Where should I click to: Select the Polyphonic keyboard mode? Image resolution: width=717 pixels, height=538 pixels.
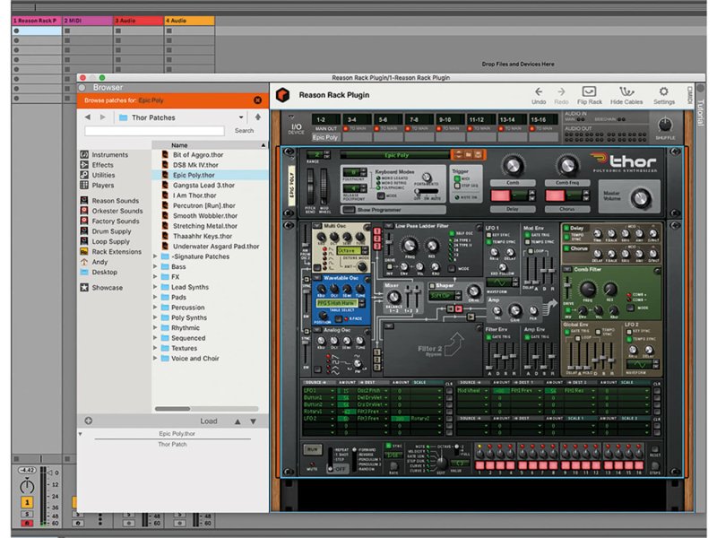tap(379, 188)
